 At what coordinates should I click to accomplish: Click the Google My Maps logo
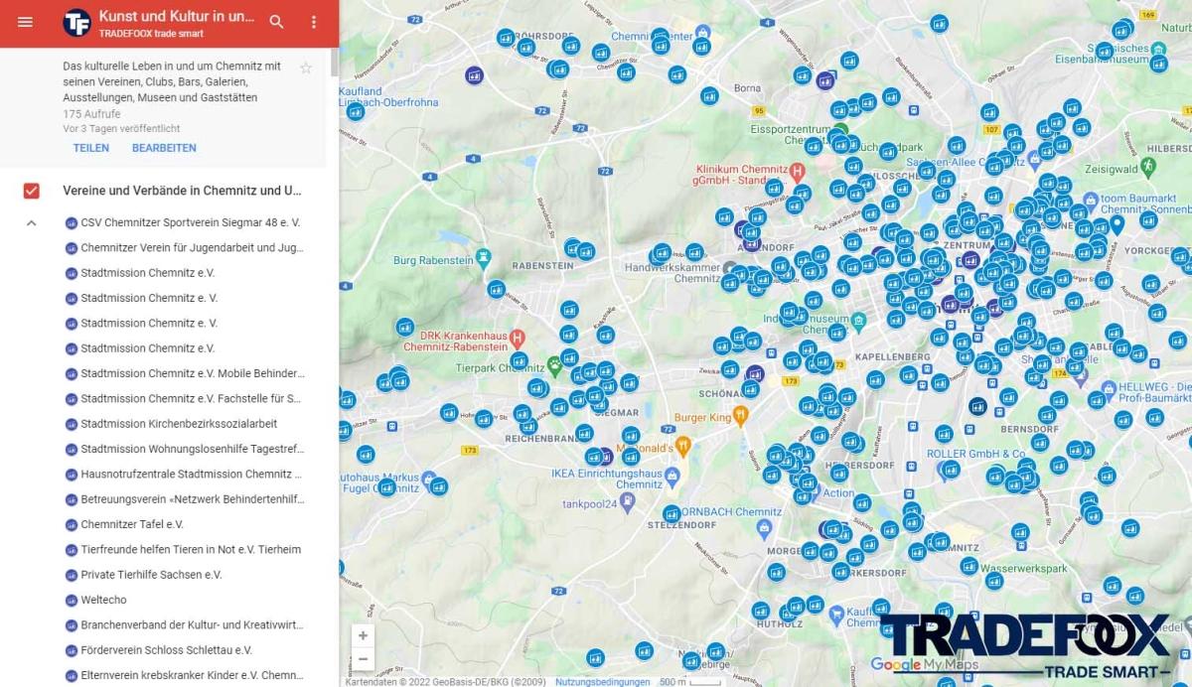coord(925,665)
